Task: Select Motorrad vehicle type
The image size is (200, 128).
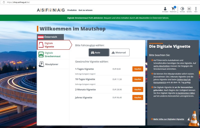Action: point(119,53)
